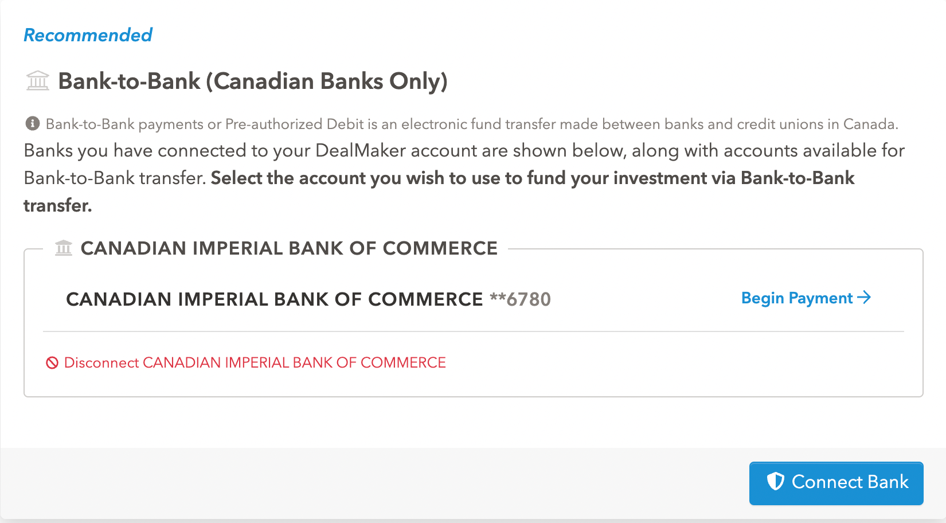Viewport: 946px width, 523px height.
Task: Click the bold word 'transfer.' ending the paragraph
Action: click(57, 205)
